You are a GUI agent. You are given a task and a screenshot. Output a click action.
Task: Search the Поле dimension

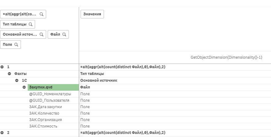click(x=16, y=45)
